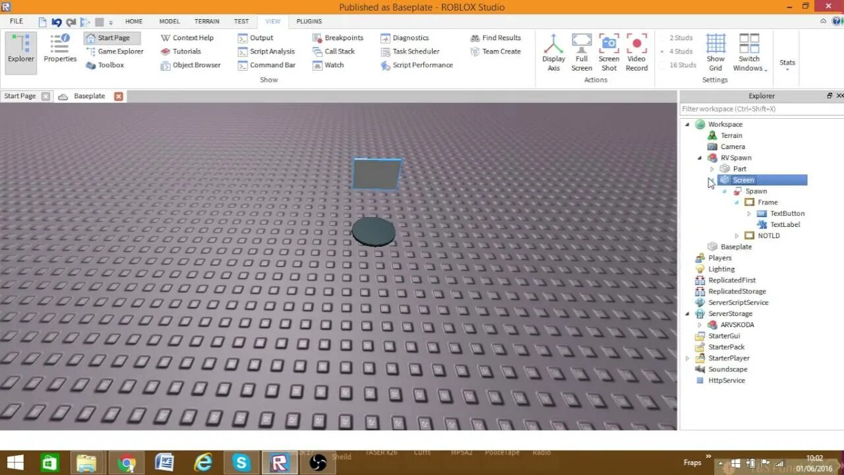The height and width of the screenshot is (475, 844).
Task: Expand the StarterPlayer node
Action: [688, 359]
